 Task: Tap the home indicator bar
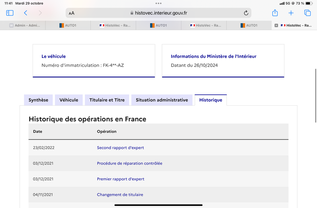158,205
